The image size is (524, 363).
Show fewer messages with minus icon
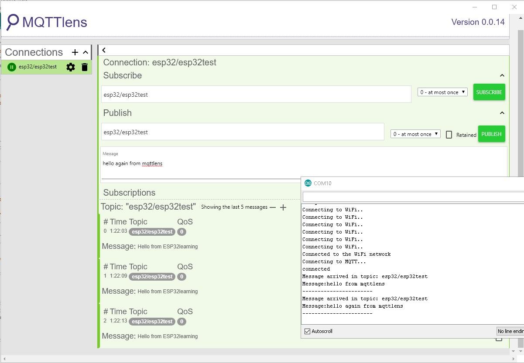273,207
